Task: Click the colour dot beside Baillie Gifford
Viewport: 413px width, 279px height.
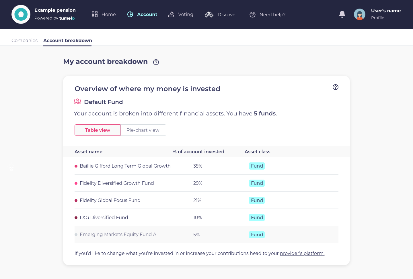Action: pyautogui.click(x=76, y=166)
